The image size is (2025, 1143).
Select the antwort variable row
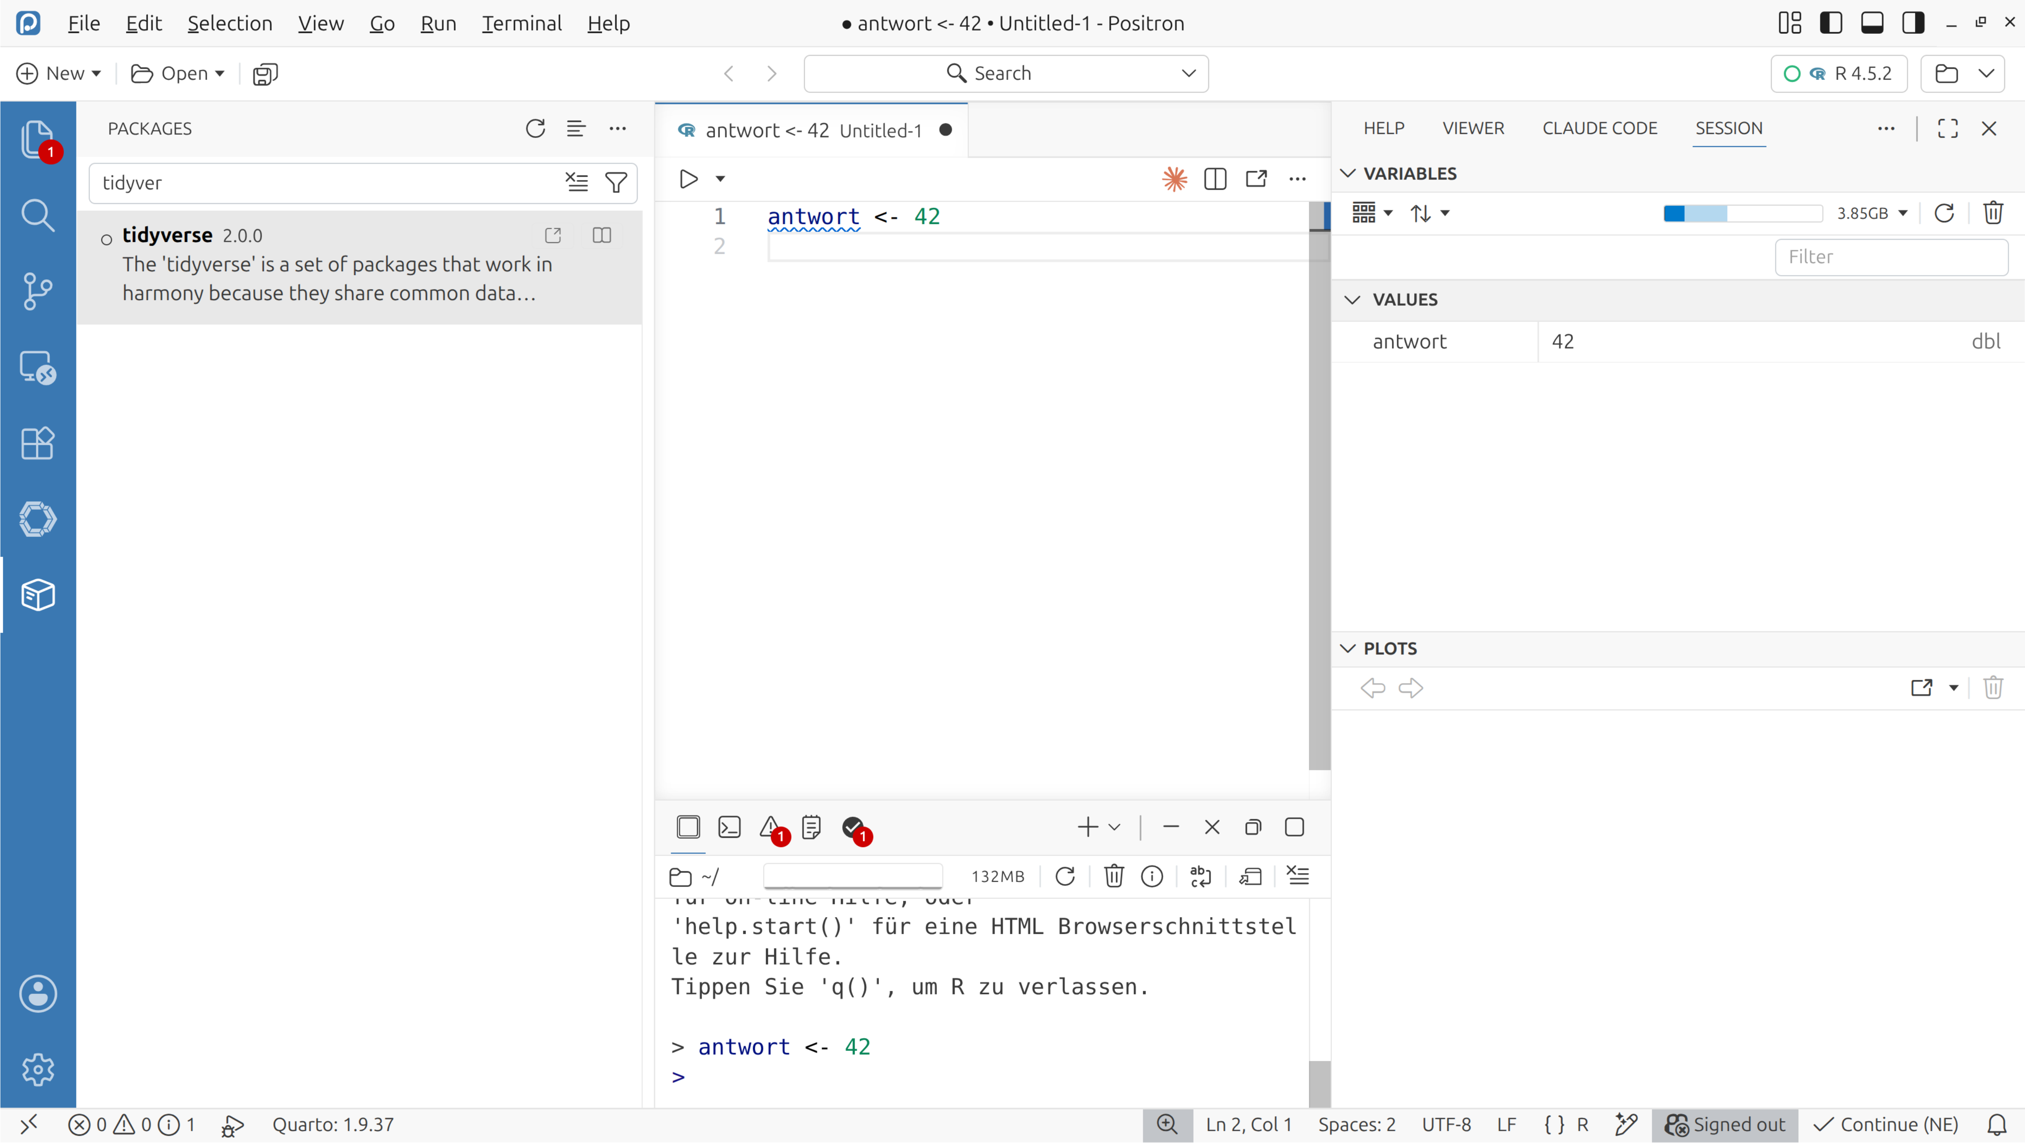coord(1678,341)
